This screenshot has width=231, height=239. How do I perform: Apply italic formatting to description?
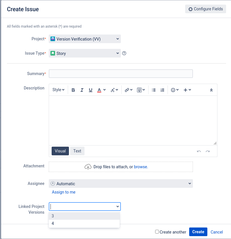pyautogui.click(x=82, y=90)
